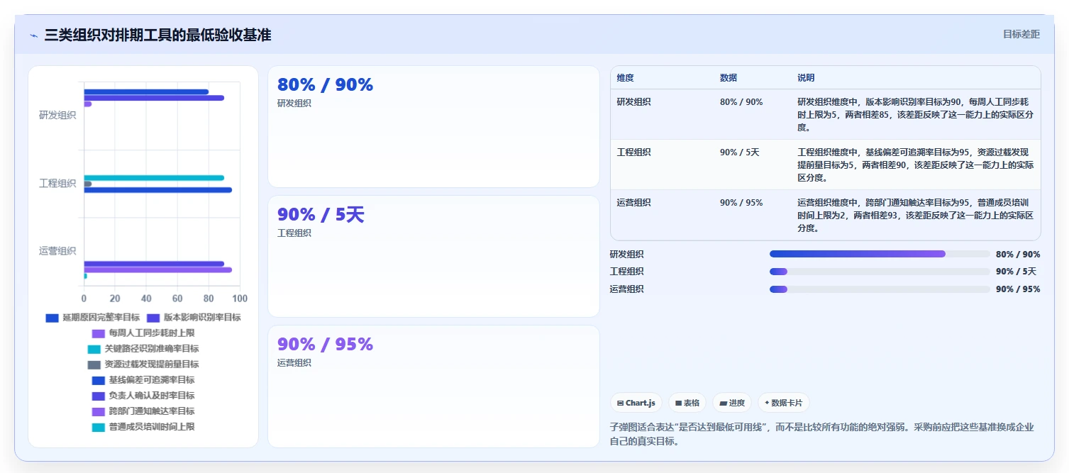The height and width of the screenshot is (473, 1069).
Task: Toggle 基线偏差可追溯率目标 legend item
Action: (x=143, y=380)
